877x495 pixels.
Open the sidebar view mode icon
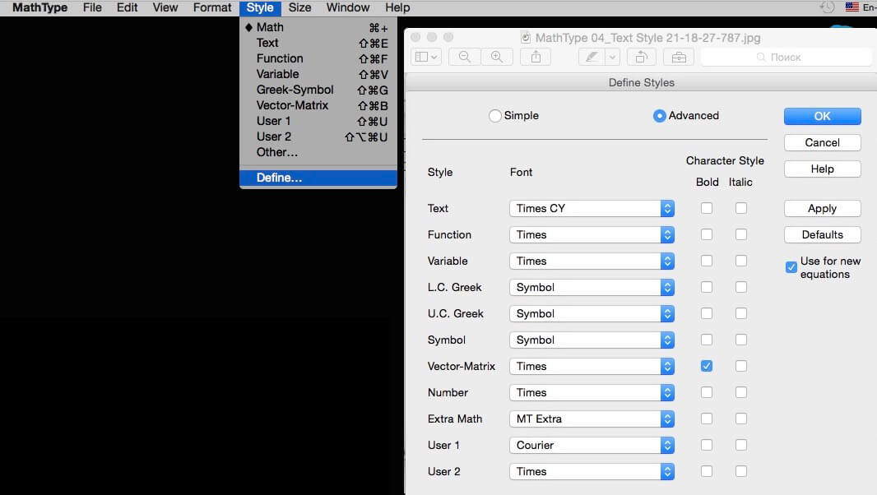click(x=426, y=57)
